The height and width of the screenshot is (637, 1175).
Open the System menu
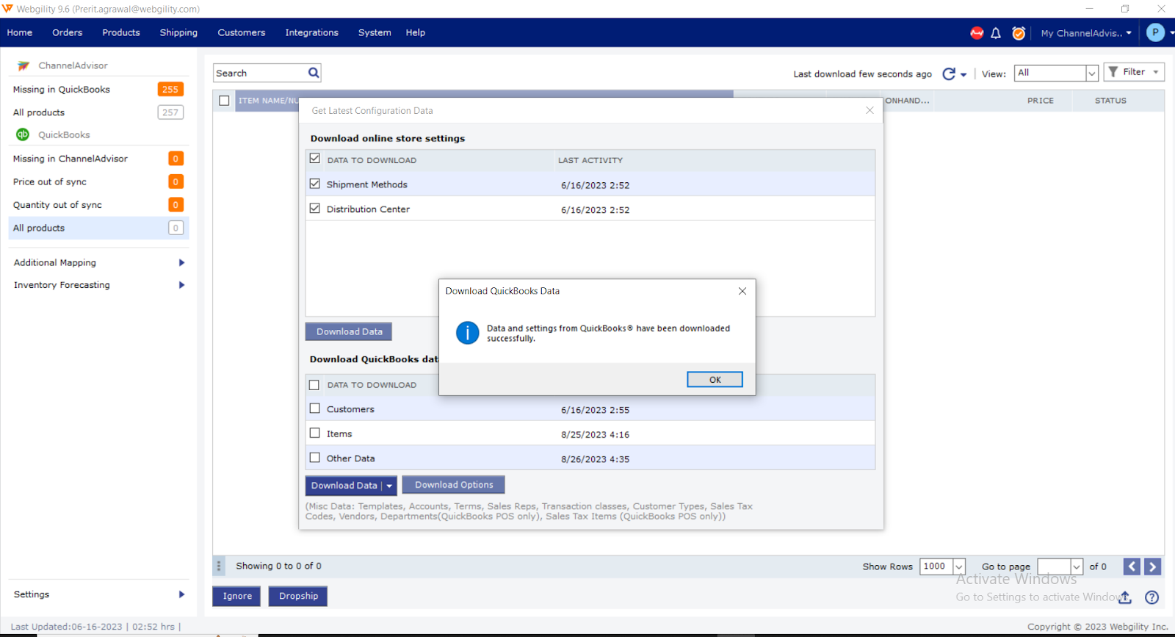[x=375, y=32]
